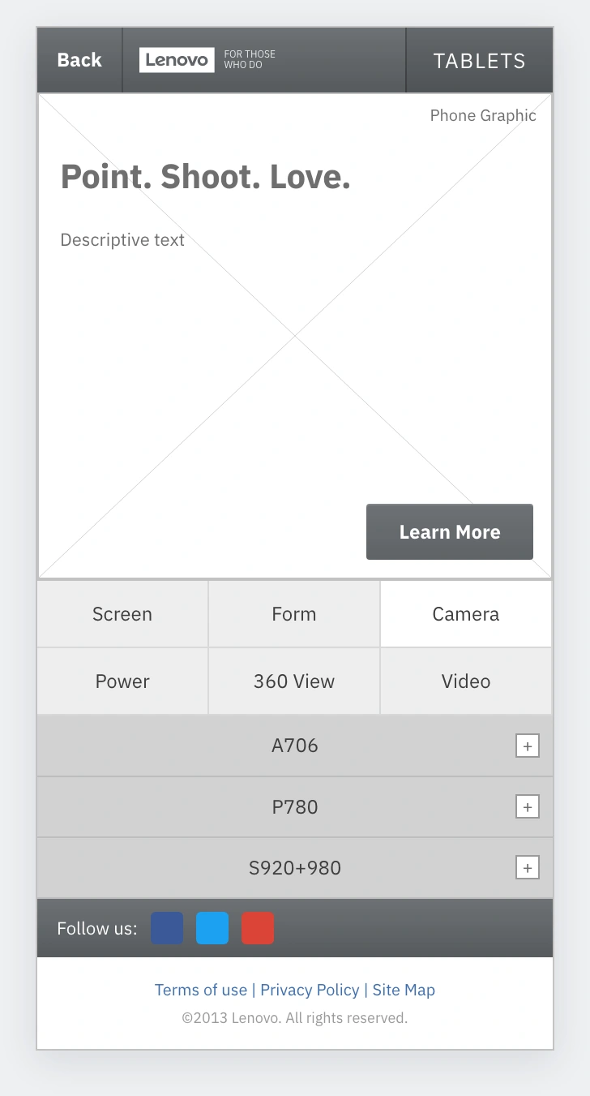Expand the S920+980 section plus icon

pos(528,867)
